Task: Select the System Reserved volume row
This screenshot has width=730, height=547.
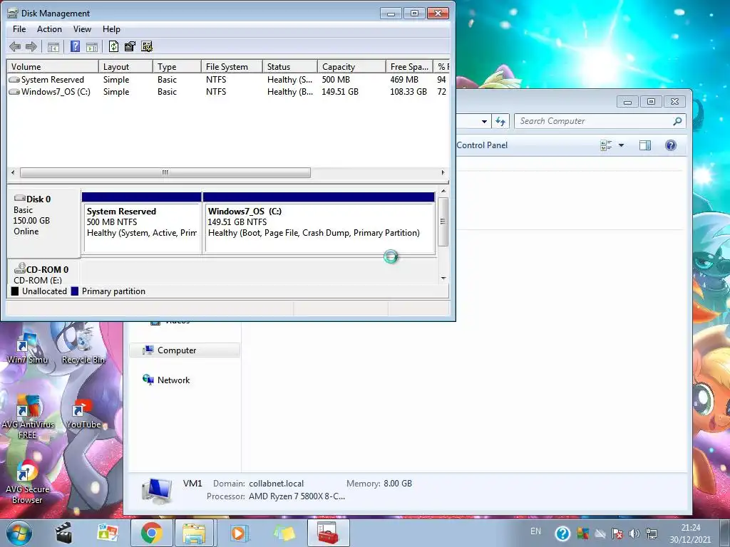Action: (228, 80)
